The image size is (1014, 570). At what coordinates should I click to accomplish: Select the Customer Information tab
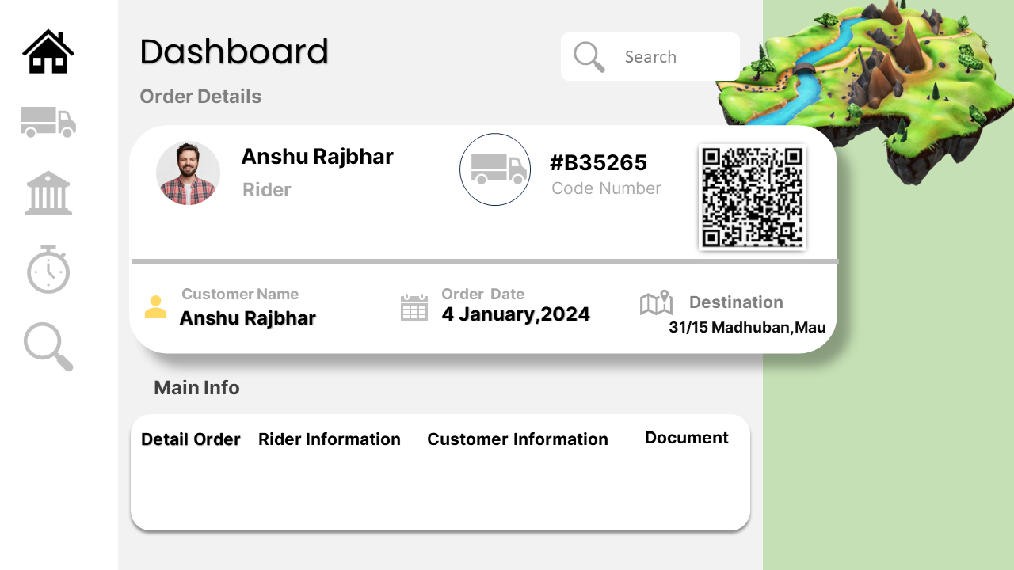tap(517, 439)
